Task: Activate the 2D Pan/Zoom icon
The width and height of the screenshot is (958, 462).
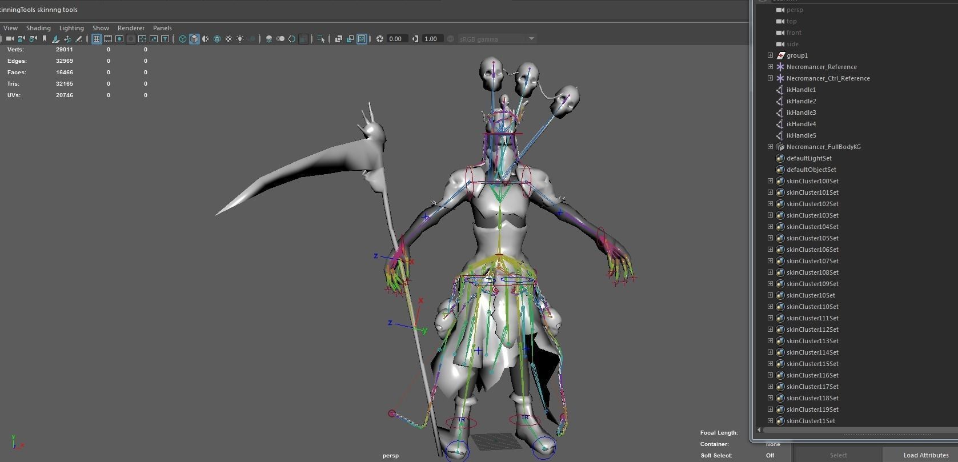Action: click(67, 39)
